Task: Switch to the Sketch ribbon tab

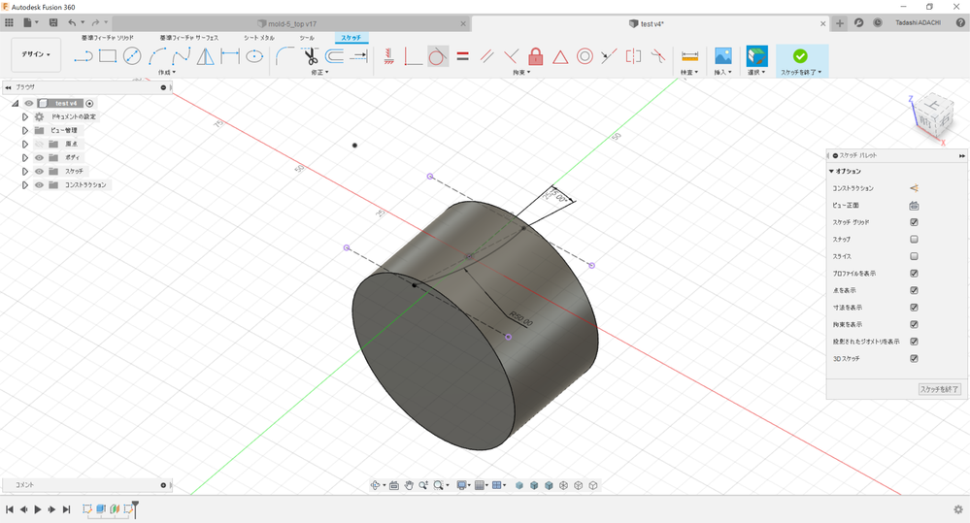Action: click(351, 38)
